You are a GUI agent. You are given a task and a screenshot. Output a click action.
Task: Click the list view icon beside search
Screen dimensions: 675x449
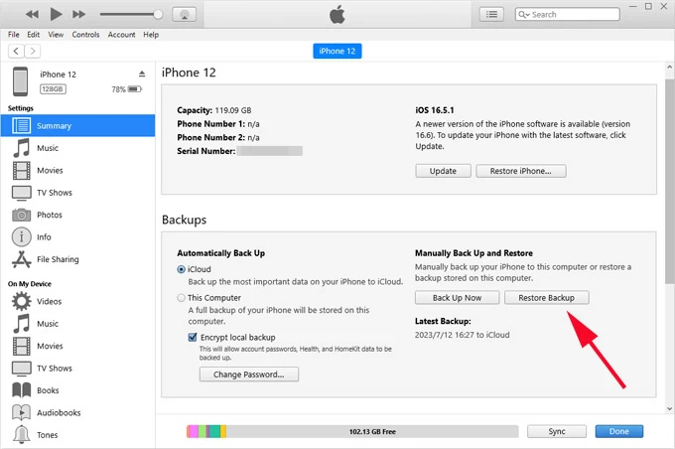click(491, 14)
